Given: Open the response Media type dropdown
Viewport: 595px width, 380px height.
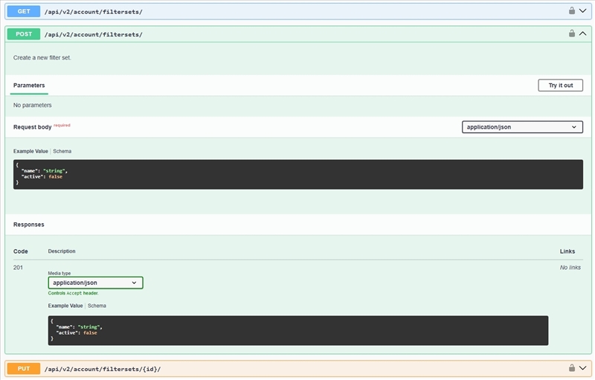Looking at the screenshot, I should pos(95,283).
